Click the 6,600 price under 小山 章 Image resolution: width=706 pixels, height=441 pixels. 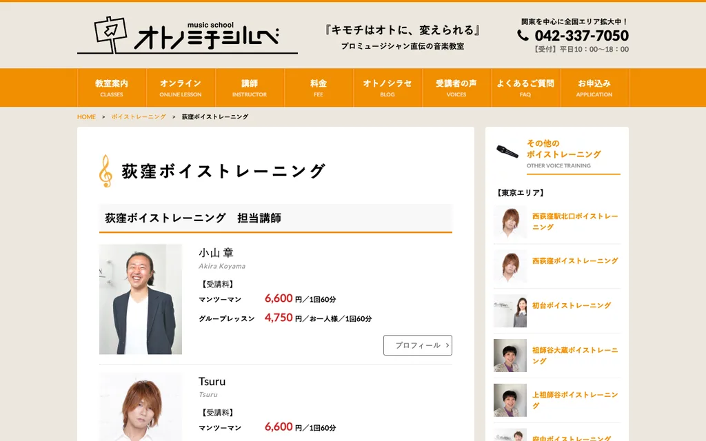pos(279,298)
